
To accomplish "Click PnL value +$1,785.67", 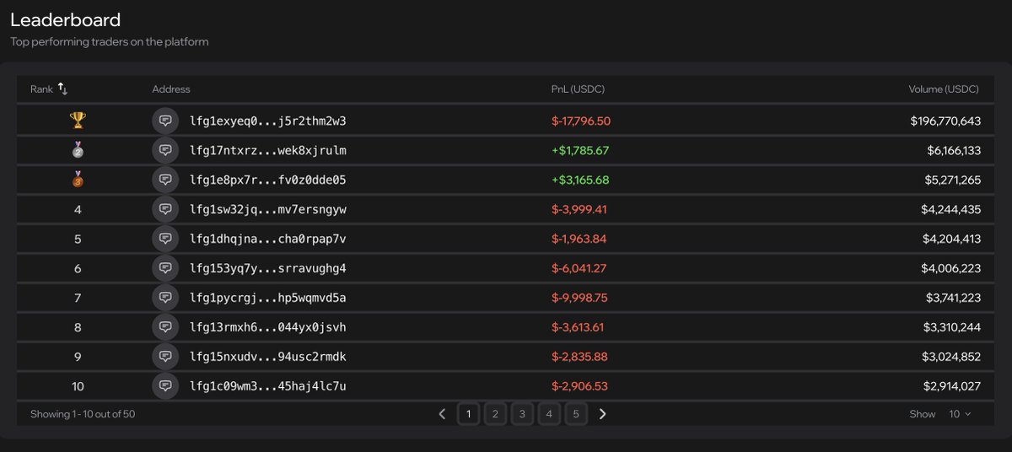I will pos(579,150).
